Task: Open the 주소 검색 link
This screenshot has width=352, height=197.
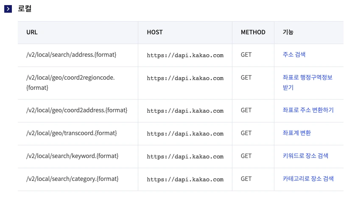Action: tap(294, 55)
